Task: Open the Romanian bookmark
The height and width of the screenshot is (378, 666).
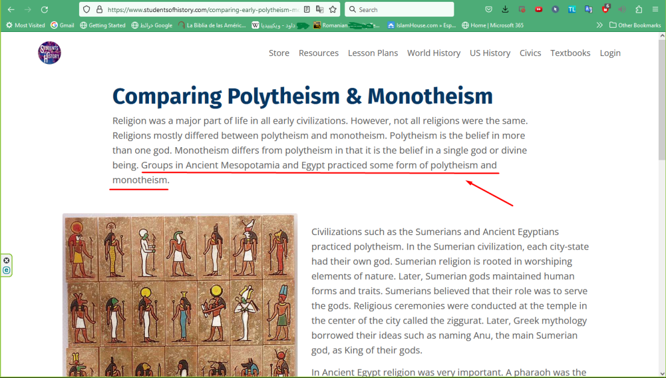Action: pos(347,25)
